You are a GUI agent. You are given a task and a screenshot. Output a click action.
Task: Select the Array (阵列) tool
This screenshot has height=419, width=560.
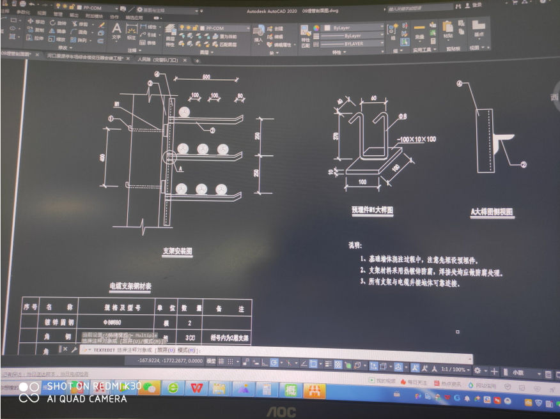click(79, 40)
